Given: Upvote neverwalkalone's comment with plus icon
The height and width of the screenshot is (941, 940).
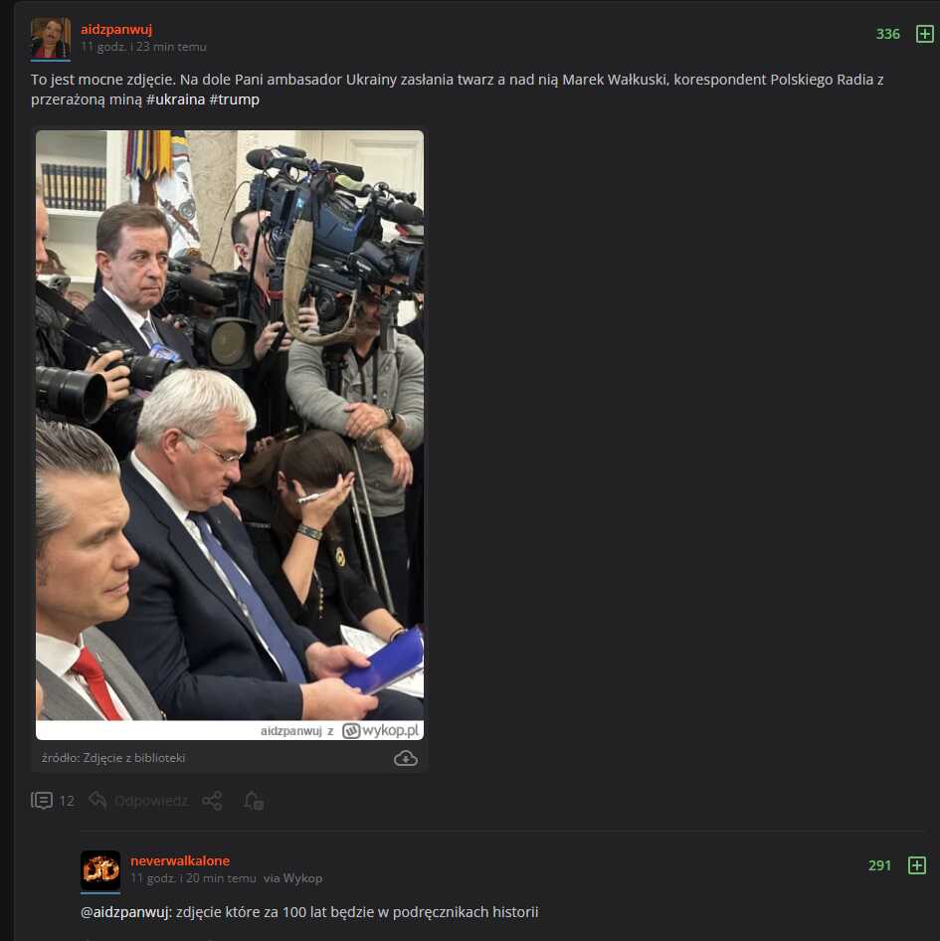Looking at the screenshot, I should 916,865.
